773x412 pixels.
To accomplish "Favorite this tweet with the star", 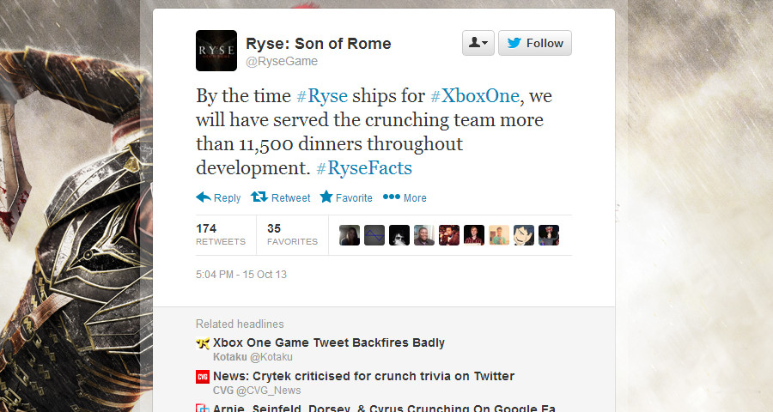I will (346, 197).
